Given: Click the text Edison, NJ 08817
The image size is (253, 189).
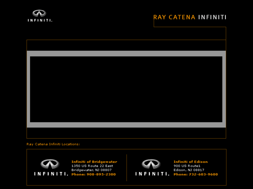Looking at the screenshot, I should (189, 170).
